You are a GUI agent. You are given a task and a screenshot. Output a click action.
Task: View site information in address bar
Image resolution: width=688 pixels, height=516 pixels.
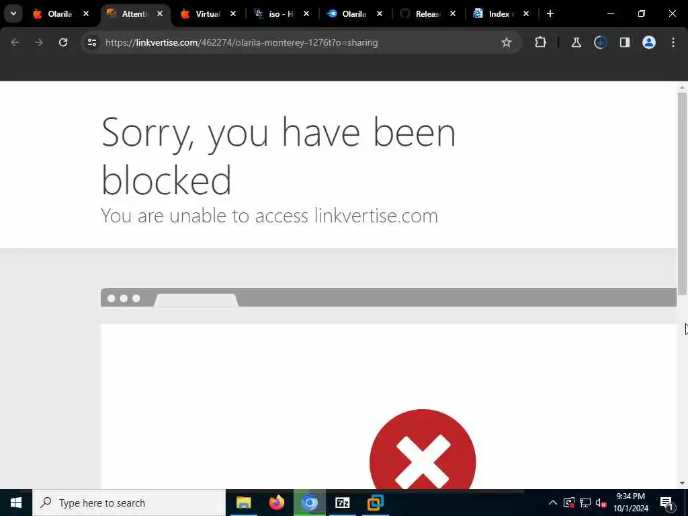[x=91, y=42]
